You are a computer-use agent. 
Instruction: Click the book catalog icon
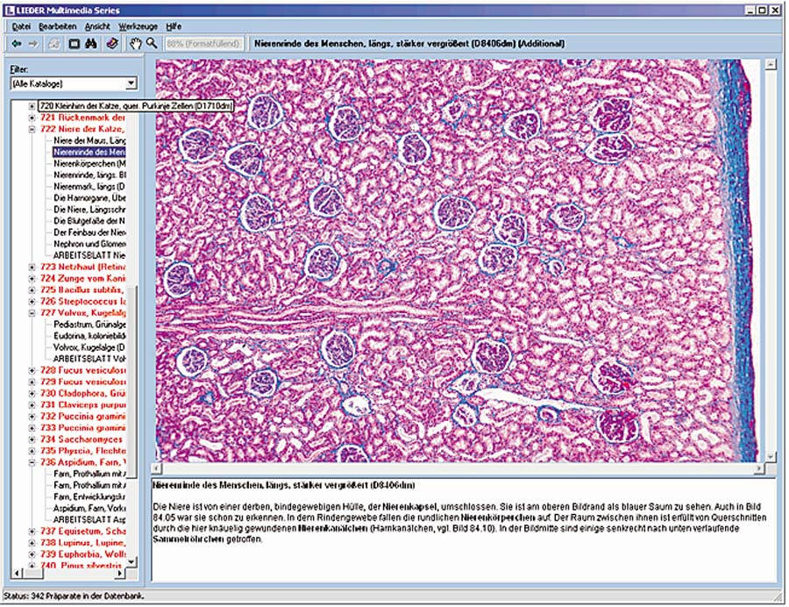[112, 43]
